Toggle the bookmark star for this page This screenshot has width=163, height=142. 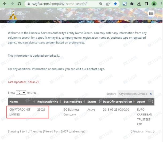115,4
